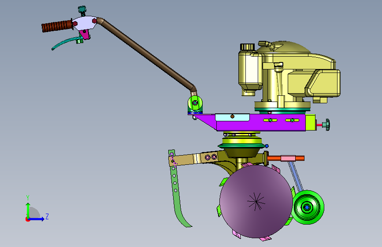Viewport: 382px width, 247px height.
Task: Click the teal adjustment knob right of the frame
Action: (x=326, y=125)
